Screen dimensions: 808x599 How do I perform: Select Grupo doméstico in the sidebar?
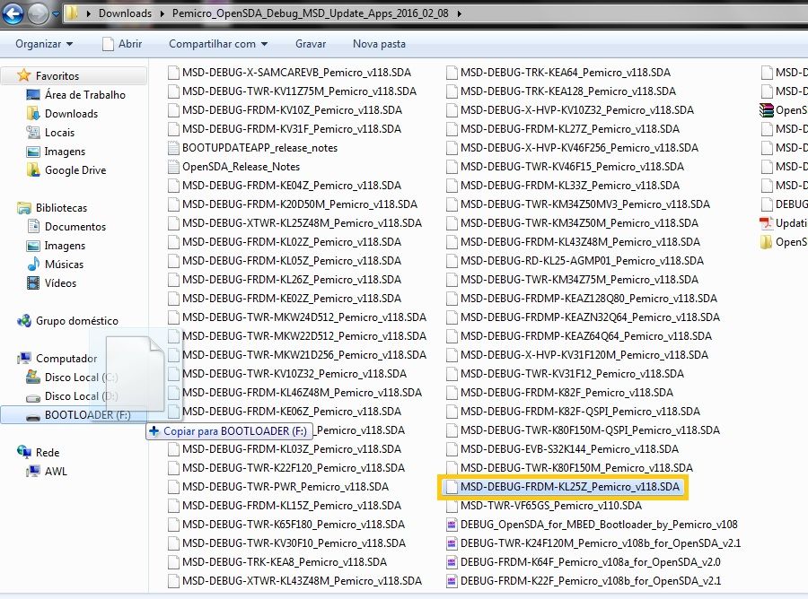click(x=77, y=321)
